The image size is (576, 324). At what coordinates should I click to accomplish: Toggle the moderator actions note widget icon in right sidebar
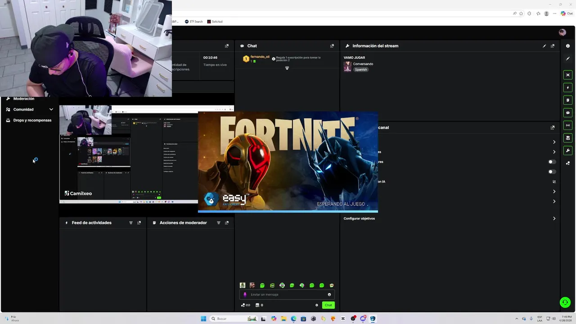(568, 100)
